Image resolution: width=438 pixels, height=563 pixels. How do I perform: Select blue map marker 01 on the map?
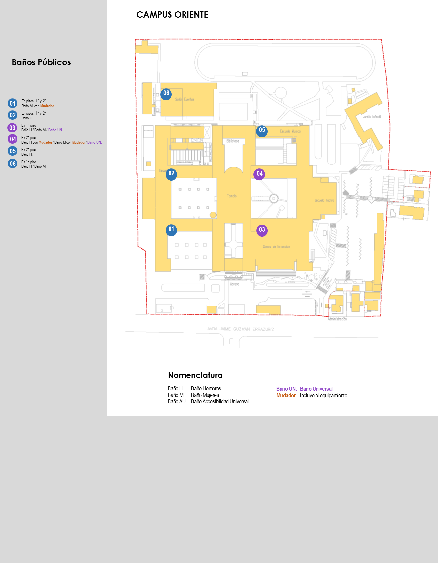(171, 230)
